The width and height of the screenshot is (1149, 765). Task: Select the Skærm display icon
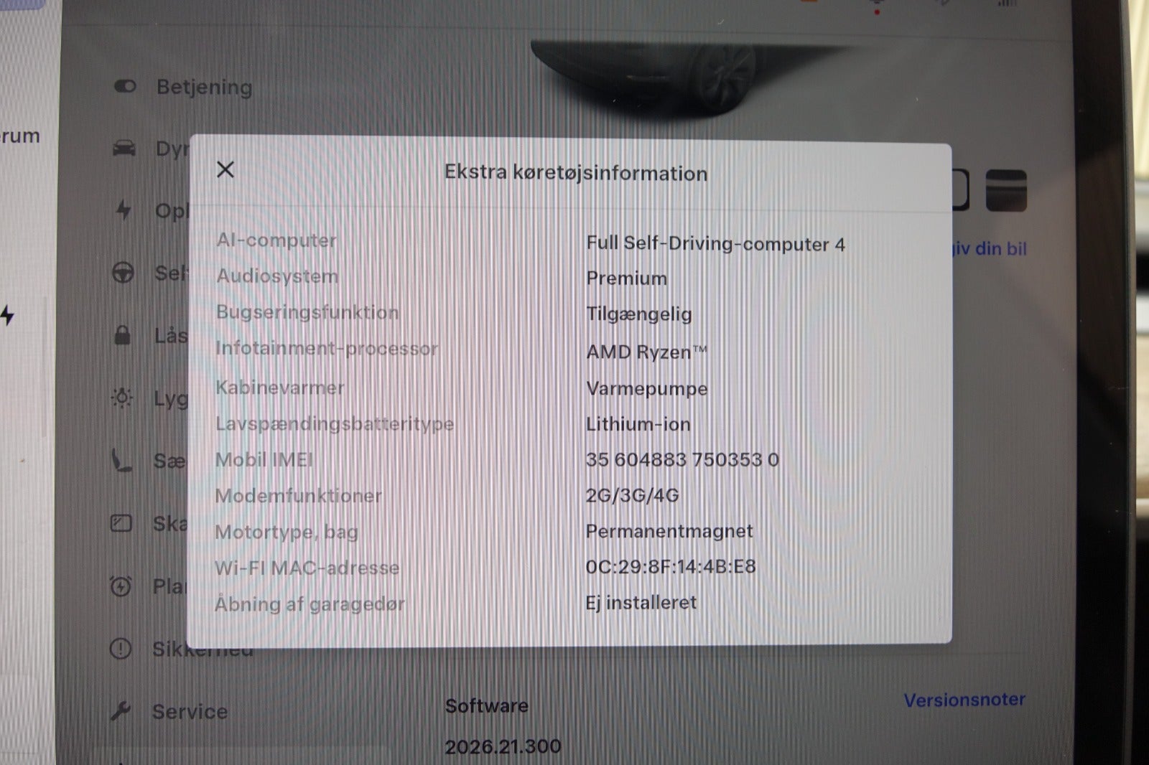coord(121,522)
